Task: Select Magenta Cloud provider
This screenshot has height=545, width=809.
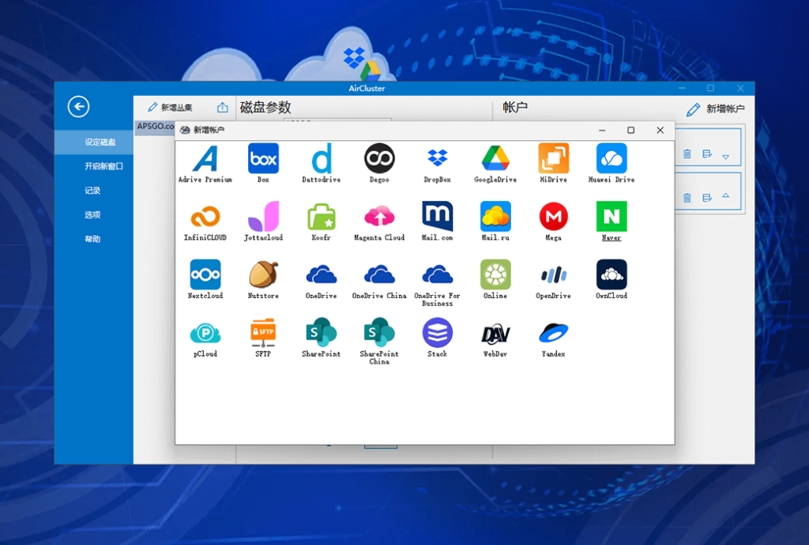Action: (379, 221)
